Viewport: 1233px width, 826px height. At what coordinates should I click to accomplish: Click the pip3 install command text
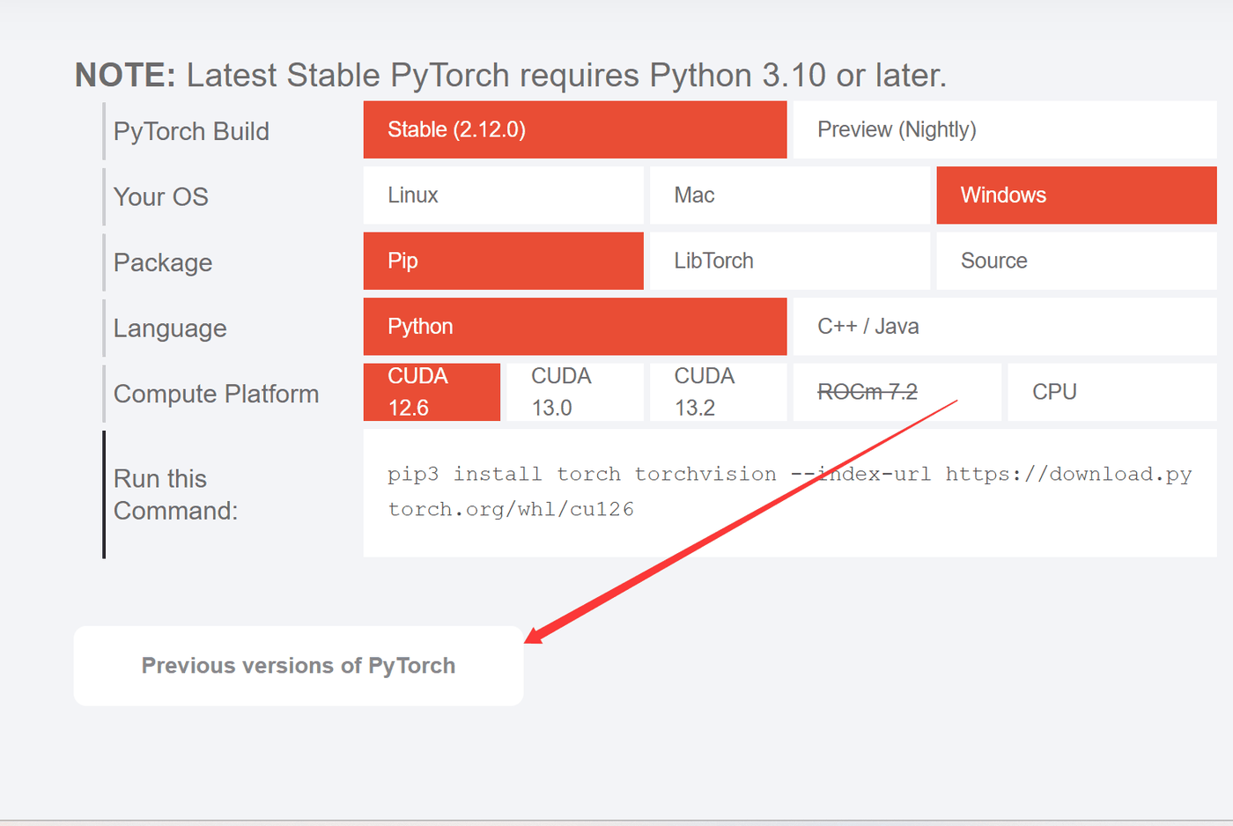pos(790,491)
